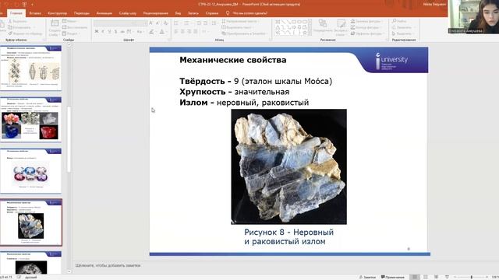Select the slide thumbnail with pink and blue mineral photos

click(x=30, y=119)
